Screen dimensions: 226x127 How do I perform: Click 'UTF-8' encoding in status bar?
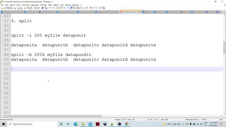tap(204, 120)
